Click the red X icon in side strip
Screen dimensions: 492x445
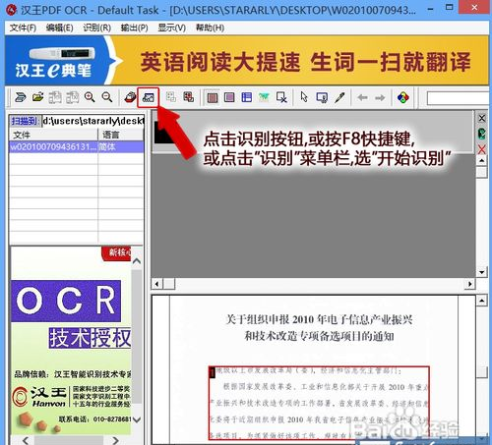[x=481, y=149]
